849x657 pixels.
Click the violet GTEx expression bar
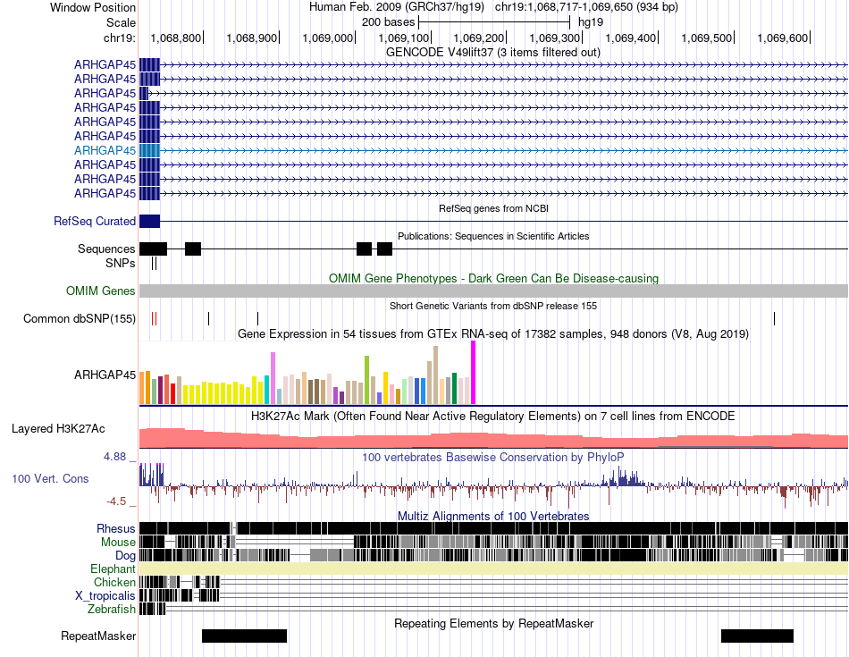click(273, 378)
